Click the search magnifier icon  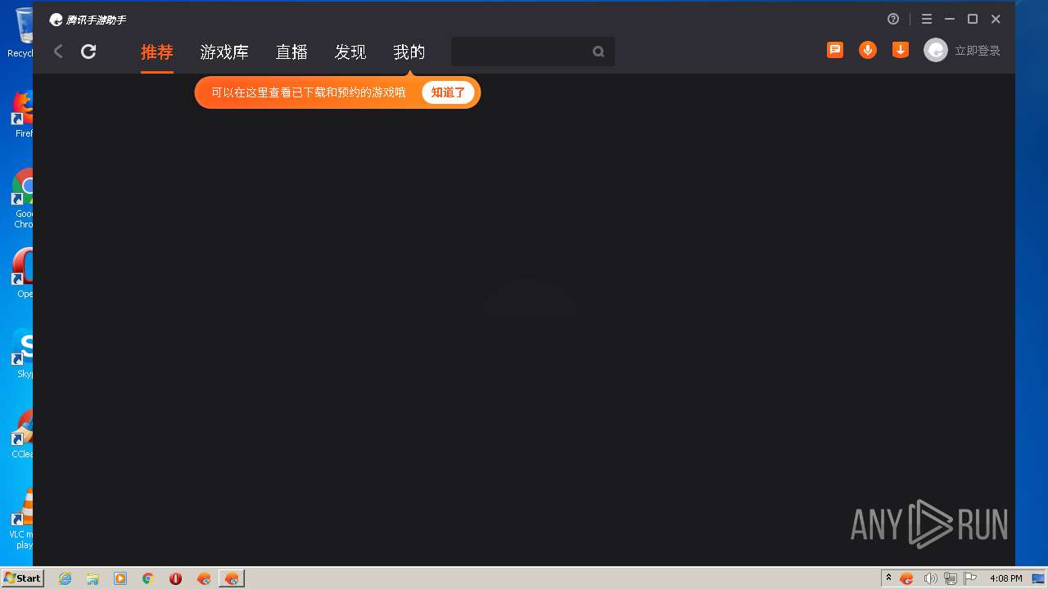point(599,52)
